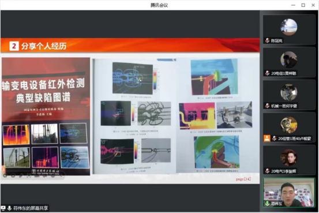Select participant tile 20电气3
The width and height of the screenshot is (319, 213).
289,160
